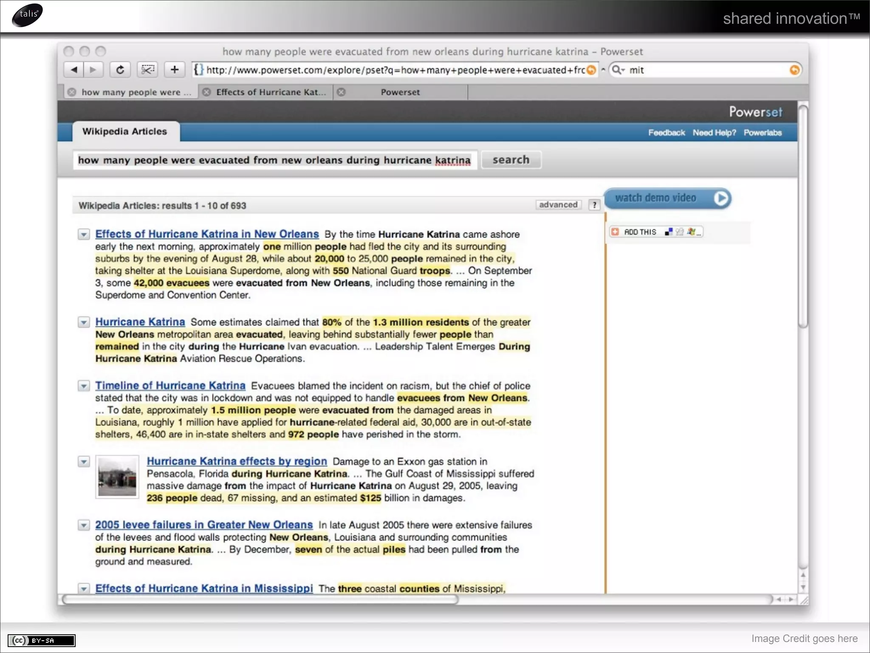This screenshot has height=653, width=870.
Task: Reload the page with the refresh button
Action: [120, 70]
